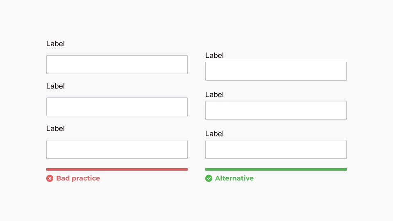393x221 pixels.
Task: Click the "Alternative" caption text
Action: [x=234, y=178]
